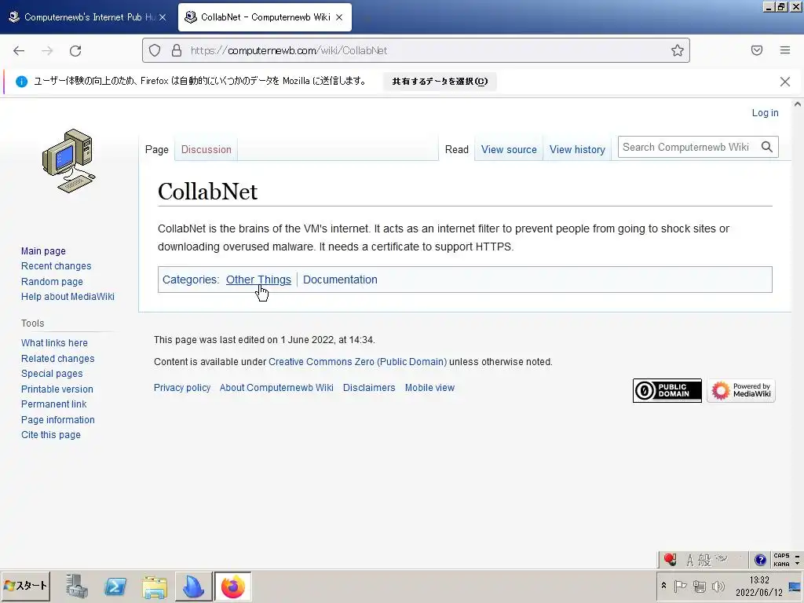Click the Computernewb Wiki computer logo
This screenshot has height=603, width=804.
coord(69,160)
